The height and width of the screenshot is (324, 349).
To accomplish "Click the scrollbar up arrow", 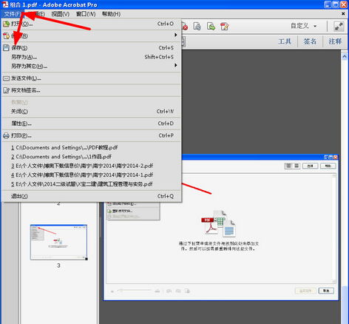I will [x=345, y=57].
